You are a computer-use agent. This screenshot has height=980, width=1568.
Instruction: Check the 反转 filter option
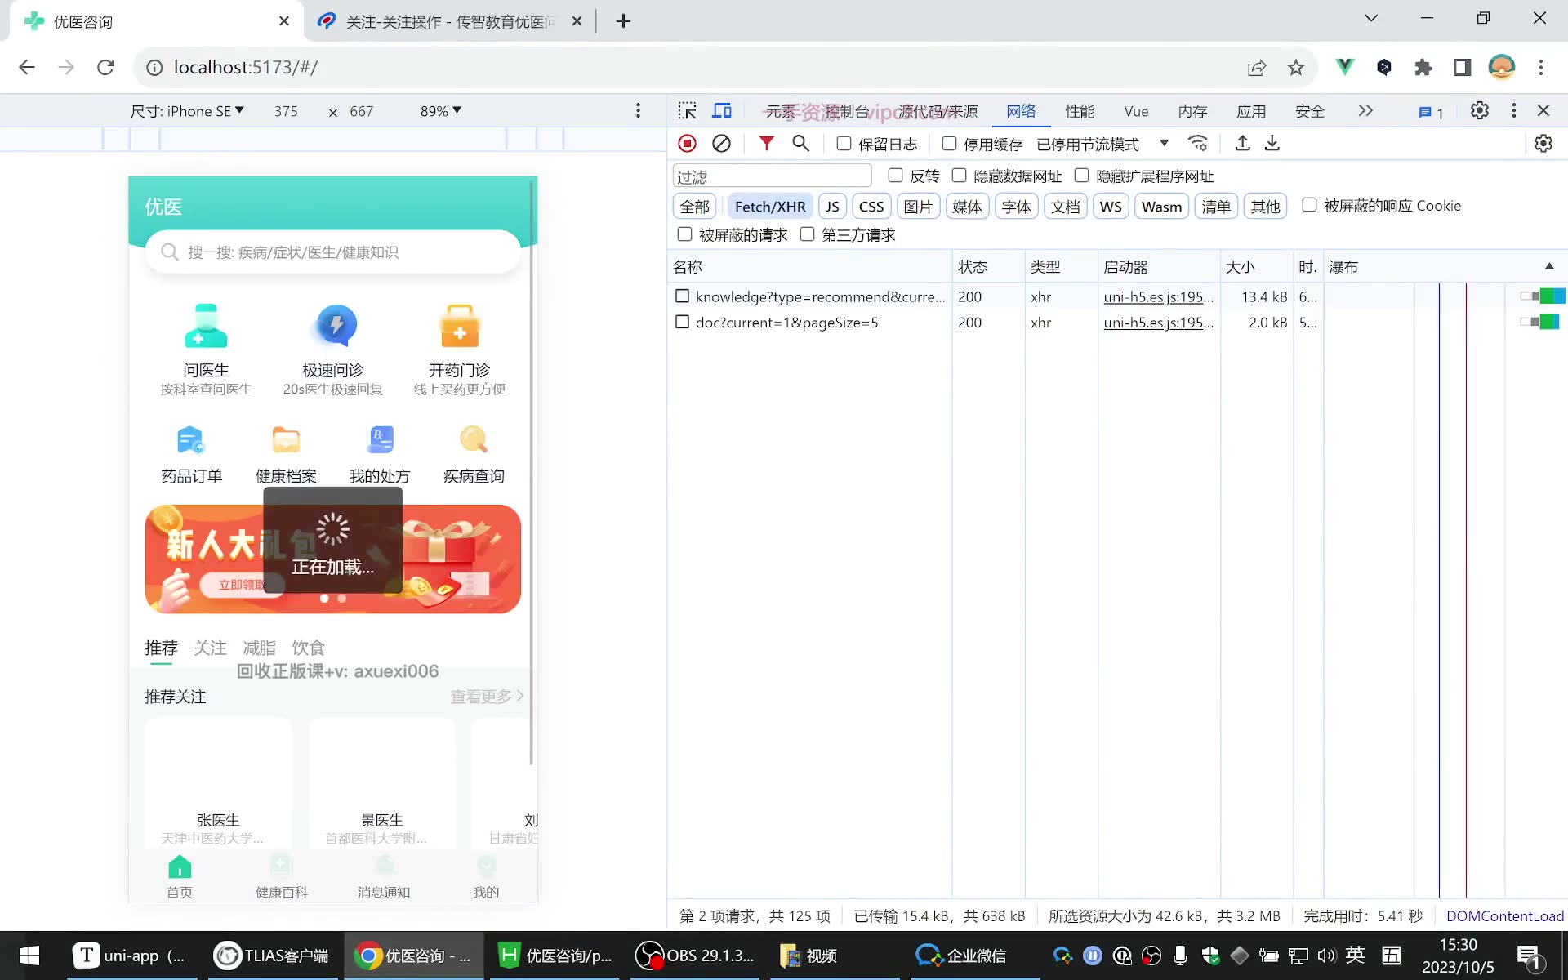click(x=895, y=176)
